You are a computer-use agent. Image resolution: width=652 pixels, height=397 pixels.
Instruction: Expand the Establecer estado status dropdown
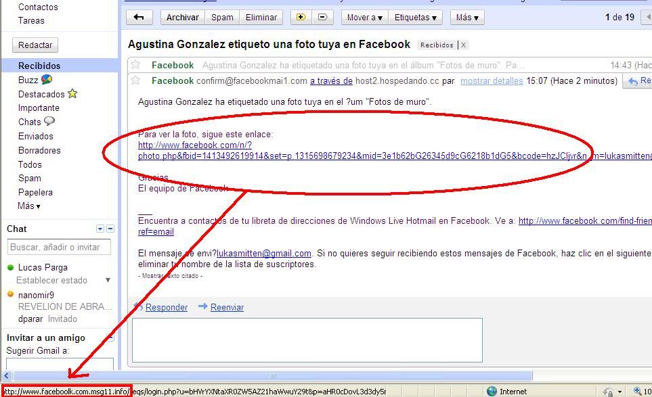108,280
